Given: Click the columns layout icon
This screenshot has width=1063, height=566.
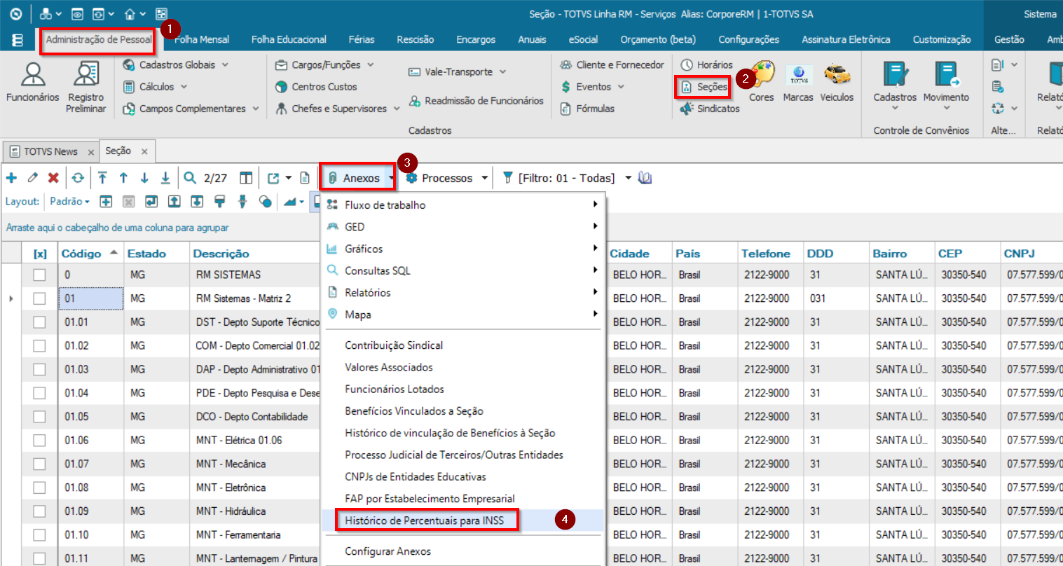Looking at the screenshot, I should (x=246, y=178).
